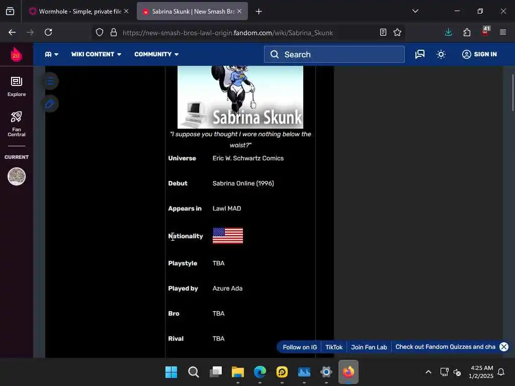Image resolution: width=515 pixels, height=386 pixels.
Task: Expand the wiki home dropdown
Action: (x=52, y=54)
